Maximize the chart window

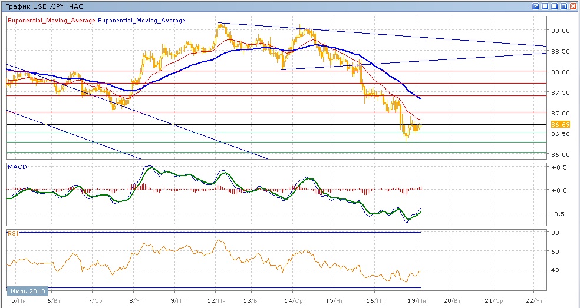click(x=563, y=5)
